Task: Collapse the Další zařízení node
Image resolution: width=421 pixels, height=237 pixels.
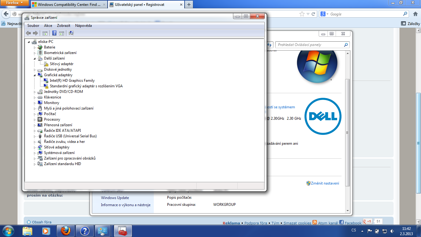Action: point(35,58)
